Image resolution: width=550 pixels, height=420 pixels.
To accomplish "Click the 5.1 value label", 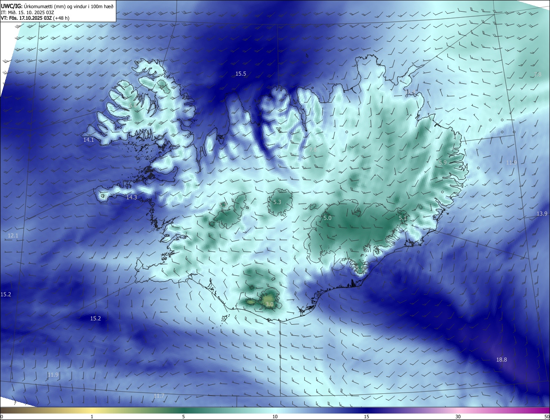I will click(403, 218).
